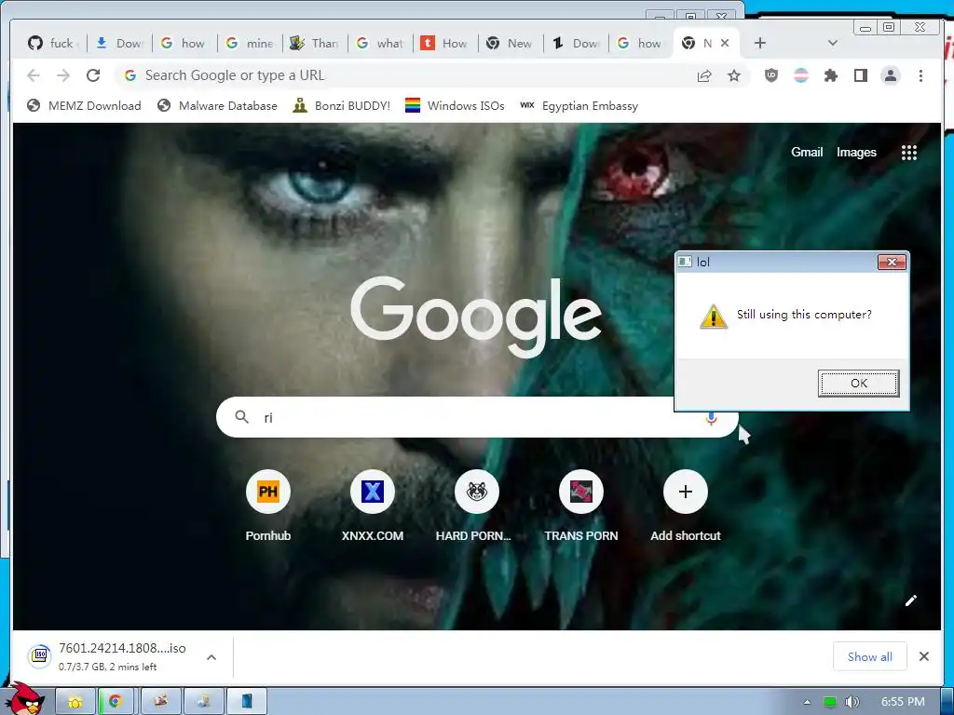Close the lol dialog with red X
This screenshot has height=715, width=954.
(x=892, y=262)
